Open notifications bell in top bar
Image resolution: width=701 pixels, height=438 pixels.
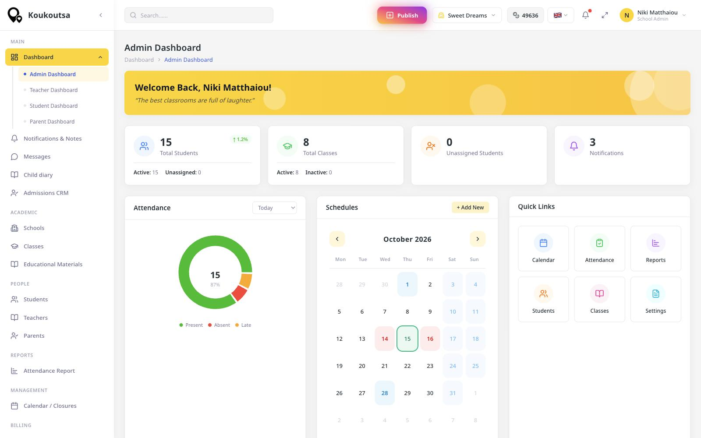tap(585, 15)
